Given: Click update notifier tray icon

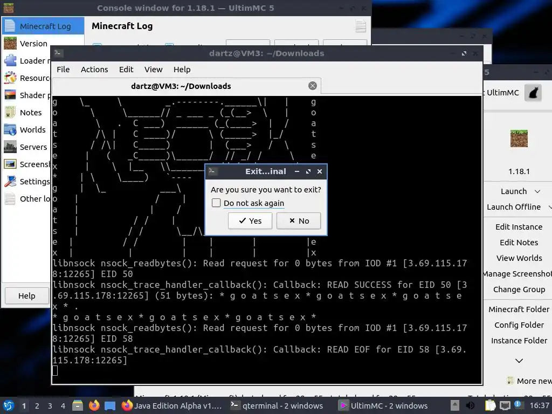Looking at the screenshot, I should 518,405.
